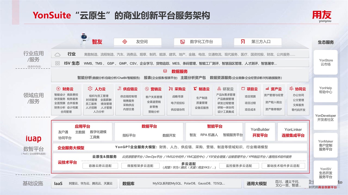Select the 制造云 icon
The height and width of the screenshot is (195, 348).
tap(195, 89)
